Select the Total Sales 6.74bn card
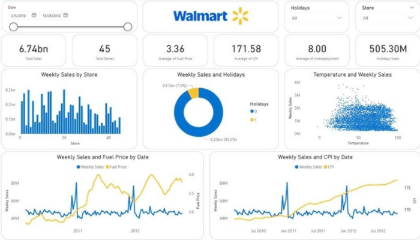 [x=34, y=50]
